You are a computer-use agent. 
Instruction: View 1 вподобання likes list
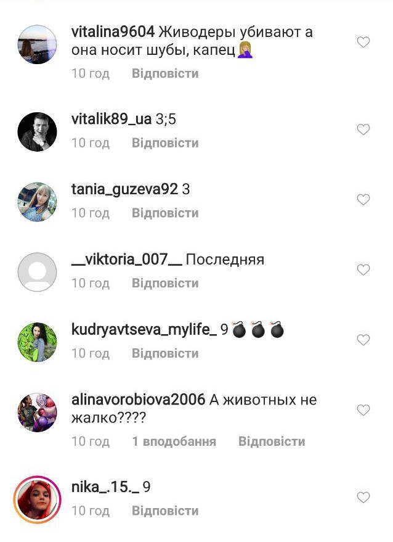(x=174, y=441)
